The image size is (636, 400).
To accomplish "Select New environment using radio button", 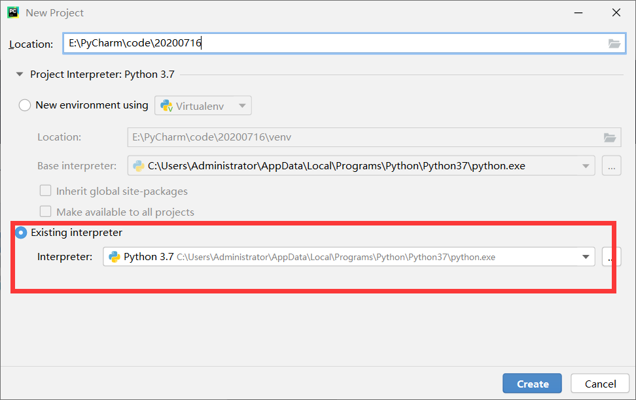I will click(x=25, y=105).
